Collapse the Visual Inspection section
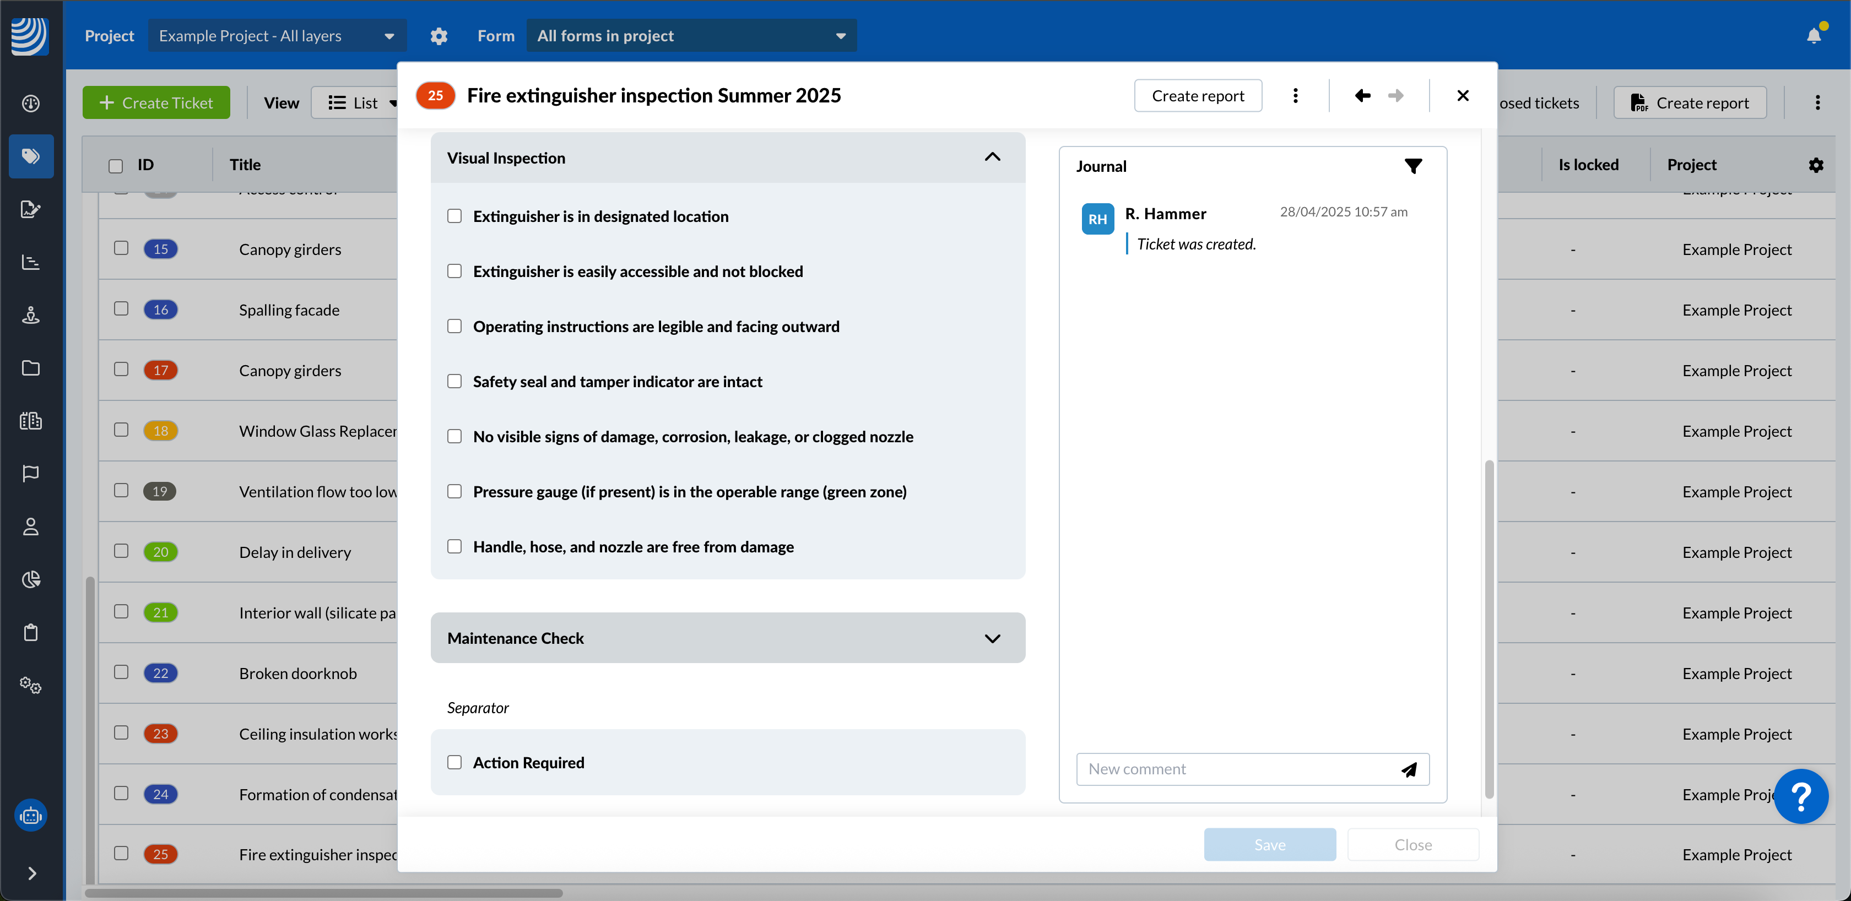 click(992, 158)
